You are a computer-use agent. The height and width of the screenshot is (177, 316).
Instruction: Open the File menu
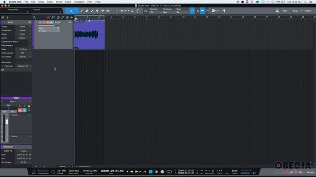point(26,2)
